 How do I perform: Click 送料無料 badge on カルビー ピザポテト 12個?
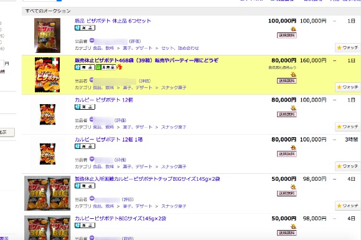tap(287, 114)
